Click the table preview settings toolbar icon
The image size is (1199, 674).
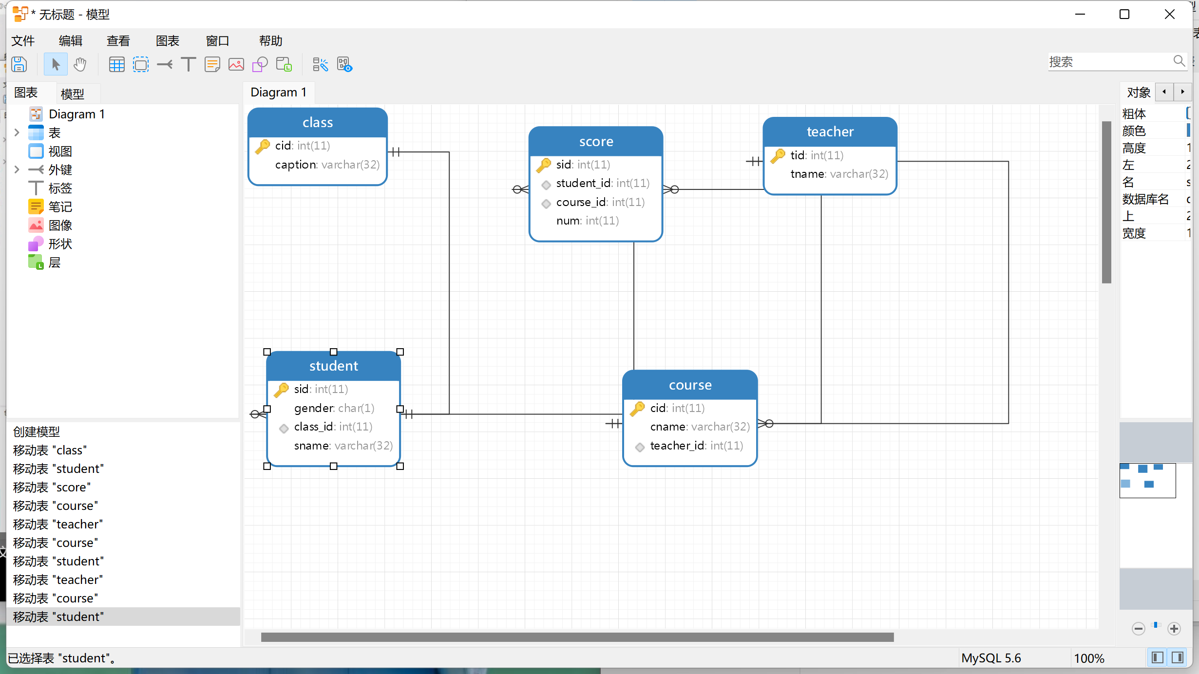344,64
